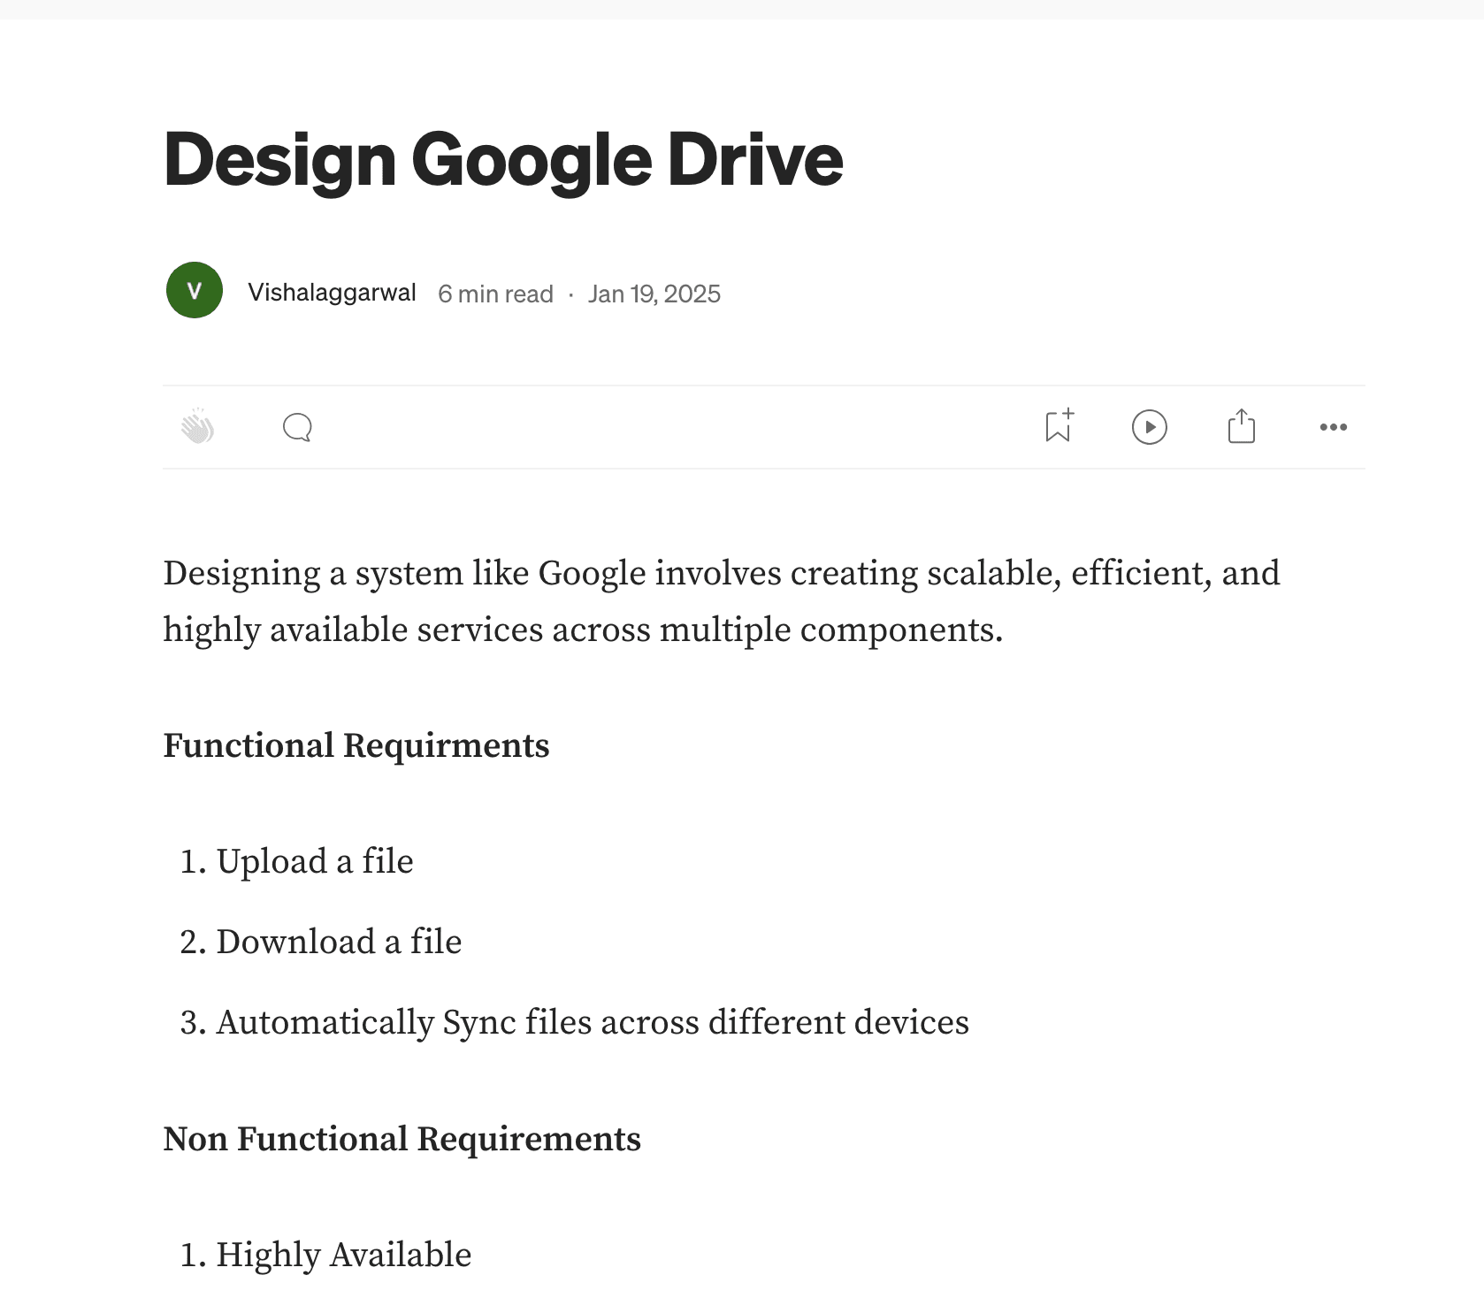Save the story with the bookmark icon

pos(1059,425)
